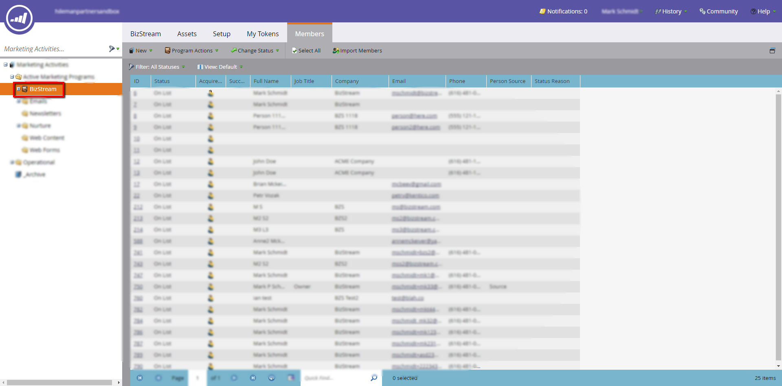782x386 pixels.
Task: Collapse the Active Marketing Programs folder
Action: coord(12,77)
